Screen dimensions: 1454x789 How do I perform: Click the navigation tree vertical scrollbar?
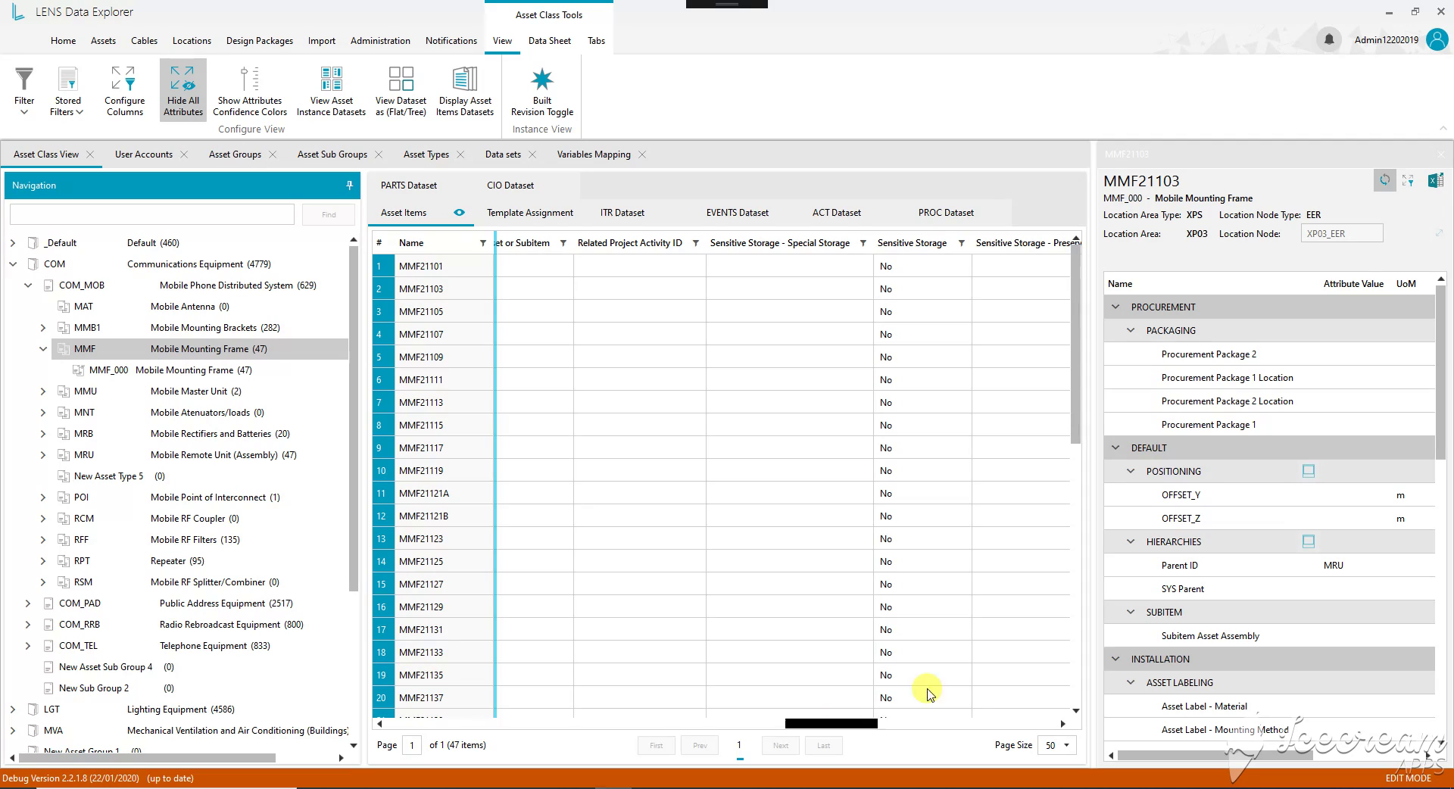[353, 418]
